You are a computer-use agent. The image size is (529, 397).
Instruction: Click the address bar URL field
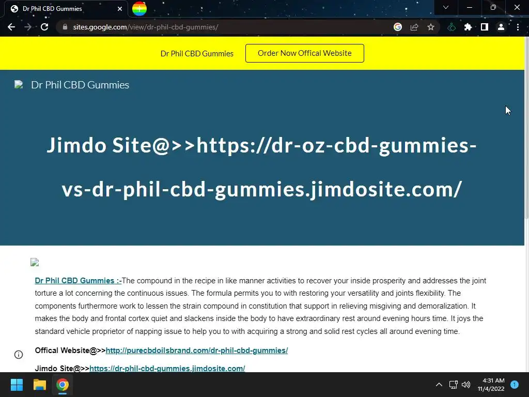226,27
